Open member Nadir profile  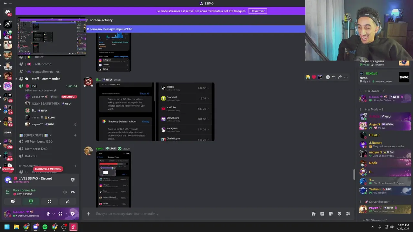click(x=385, y=163)
